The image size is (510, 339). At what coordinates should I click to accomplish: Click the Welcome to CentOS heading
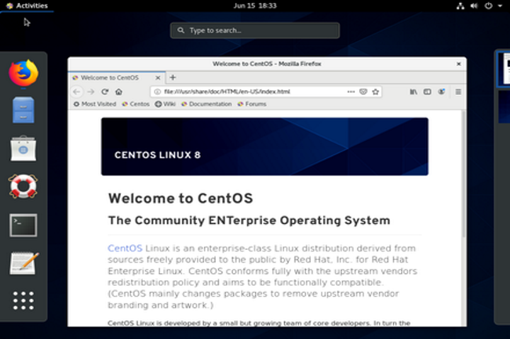coord(180,198)
